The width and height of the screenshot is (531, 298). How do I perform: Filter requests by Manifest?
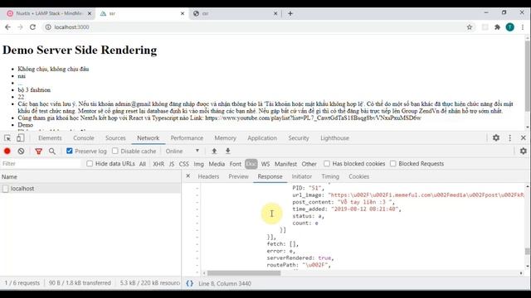click(x=285, y=164)
